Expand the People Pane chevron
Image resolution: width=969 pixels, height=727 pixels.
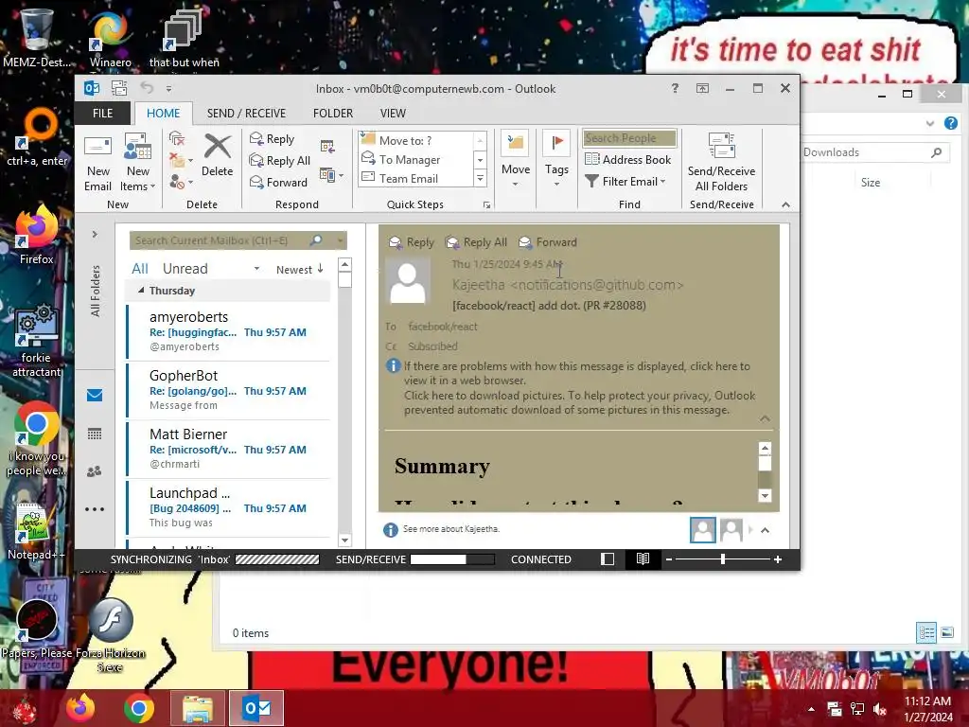coord(765,530)
